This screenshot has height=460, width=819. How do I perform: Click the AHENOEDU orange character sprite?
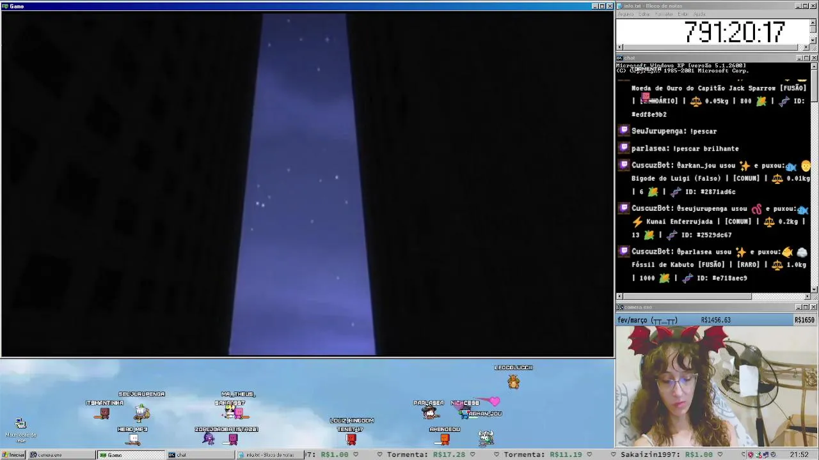pos(445,438)
